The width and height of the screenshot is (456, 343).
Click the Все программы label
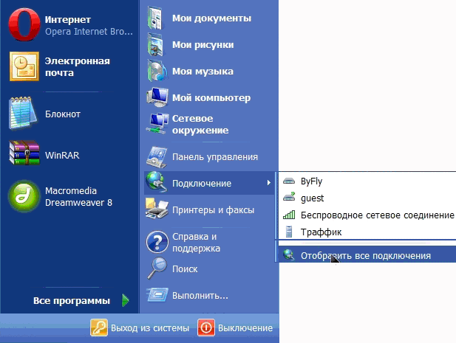click(x=72, y=301)
